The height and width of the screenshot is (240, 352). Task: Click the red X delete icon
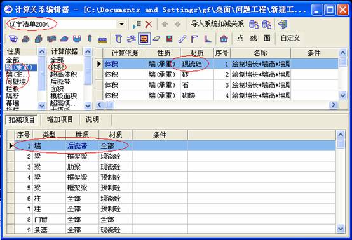point(149,25)
